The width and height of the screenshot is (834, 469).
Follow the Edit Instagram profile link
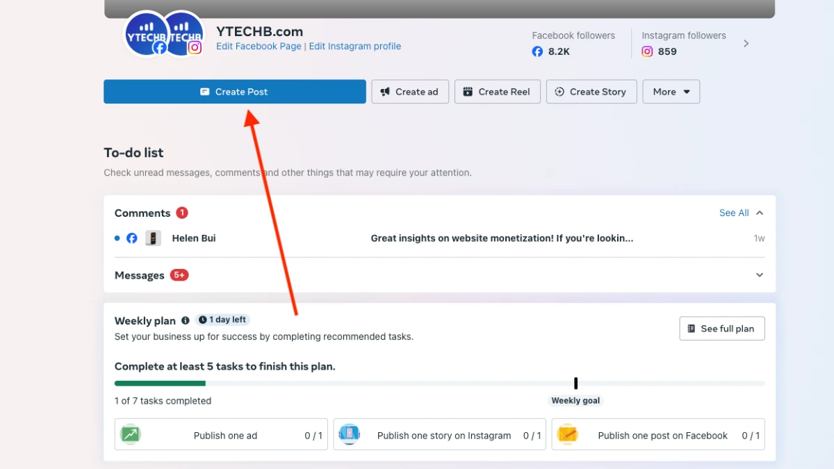[355, 46]
